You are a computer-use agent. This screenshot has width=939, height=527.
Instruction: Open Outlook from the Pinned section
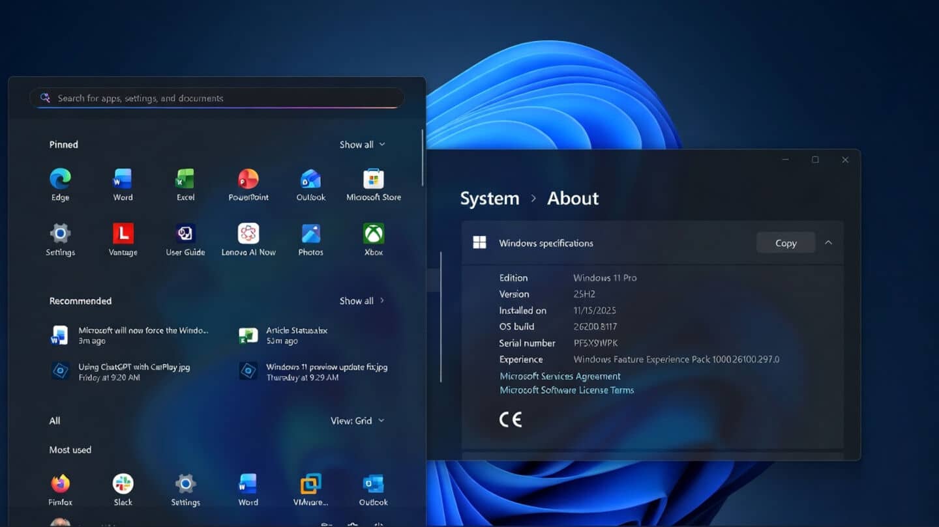point(311,185)
